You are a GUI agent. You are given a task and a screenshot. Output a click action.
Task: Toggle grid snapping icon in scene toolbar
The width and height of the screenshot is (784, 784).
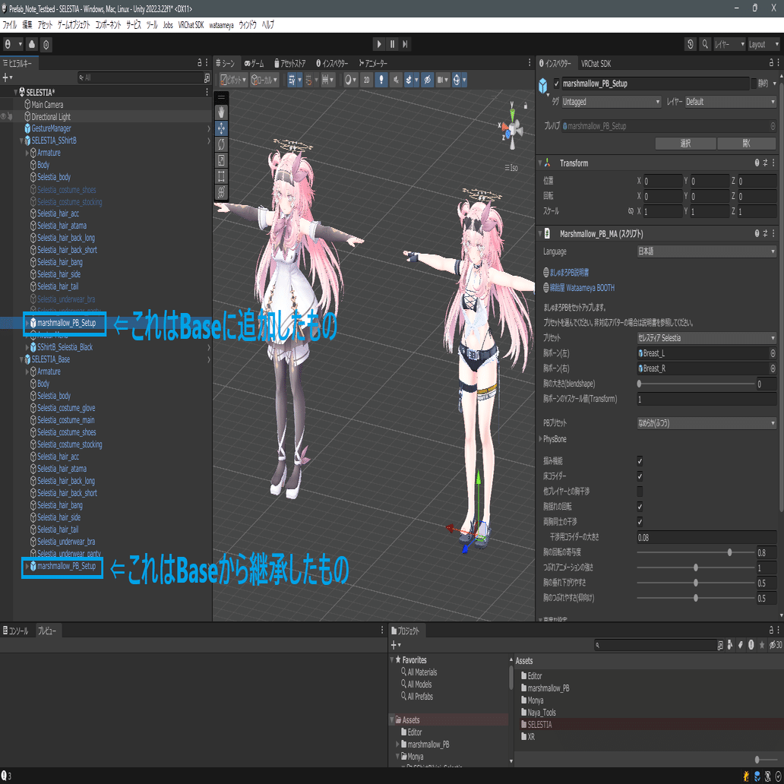[308, 80]
